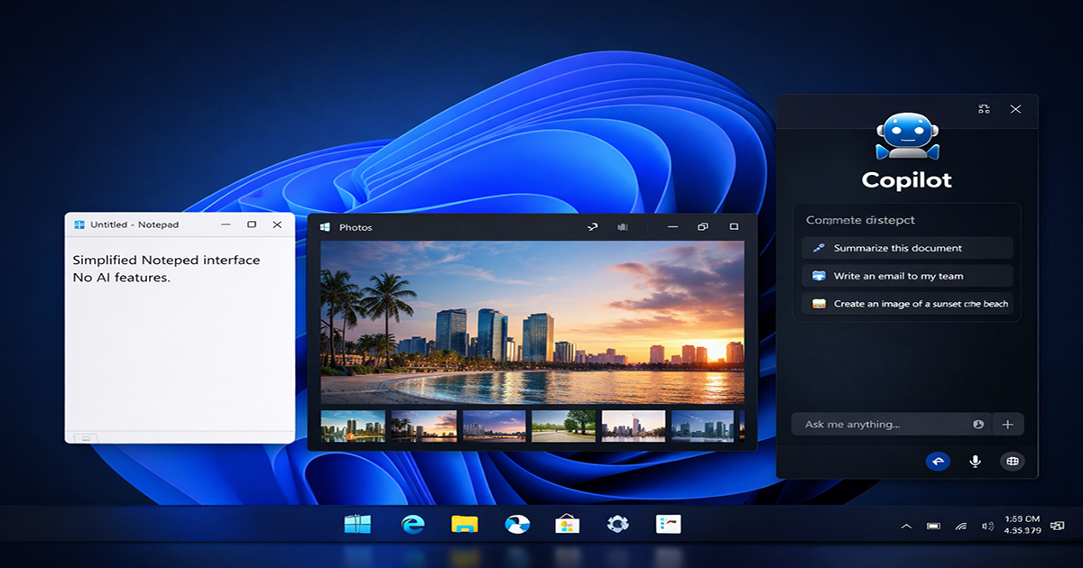Screen dimensions: 1083x568
Task: Select 'Write an email to my team' suggestion
Action: (907, 276)
